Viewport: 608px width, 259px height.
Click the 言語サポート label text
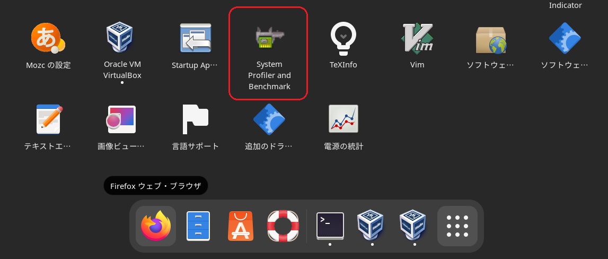[196, 146]
